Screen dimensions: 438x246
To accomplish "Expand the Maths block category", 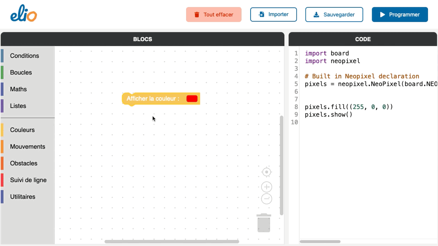I will [x=19, y=89].
